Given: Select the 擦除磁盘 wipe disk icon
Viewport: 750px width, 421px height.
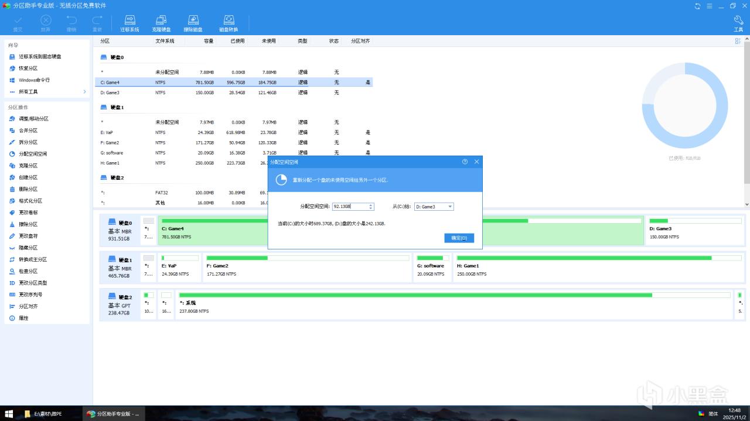Looking at the screenshot, I should pos(193,23).
